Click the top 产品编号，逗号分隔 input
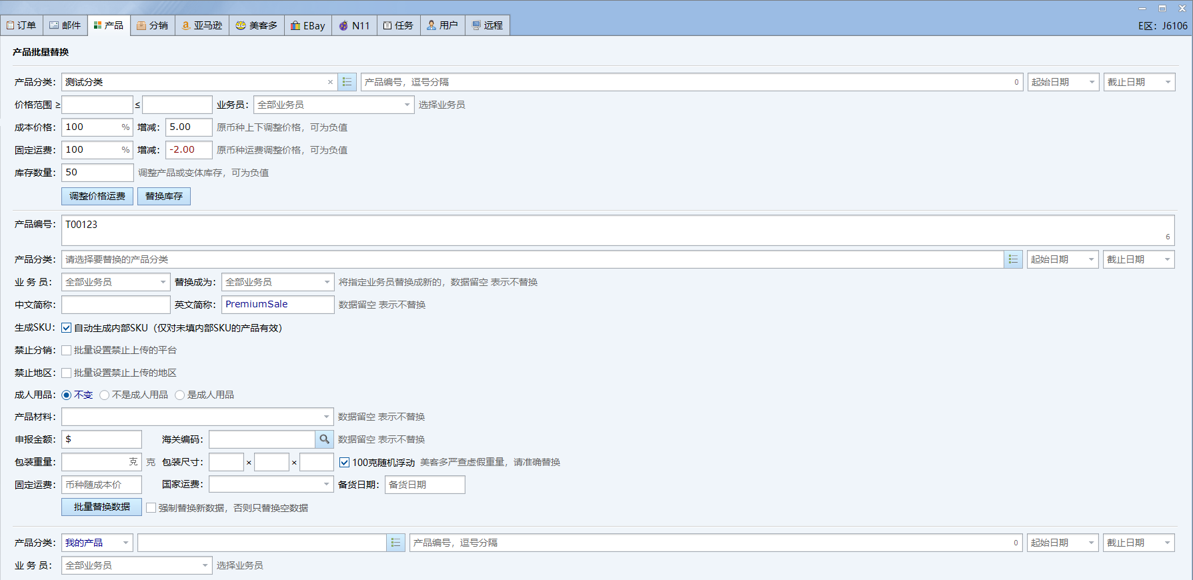This screenshot has height=580, width=1193. 692,82
